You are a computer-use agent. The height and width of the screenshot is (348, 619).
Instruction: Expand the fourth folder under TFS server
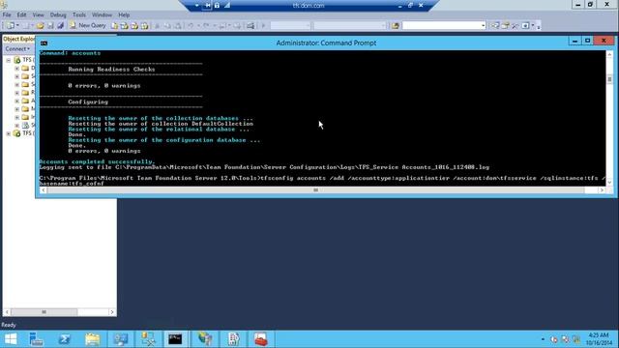(x=17, y=93)
